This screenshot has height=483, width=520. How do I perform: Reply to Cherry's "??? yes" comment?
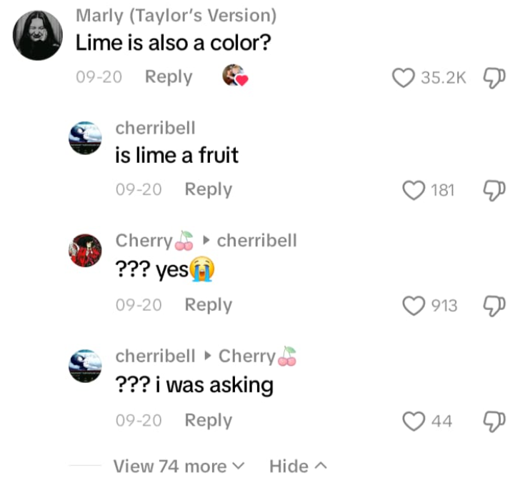(208, 306)
